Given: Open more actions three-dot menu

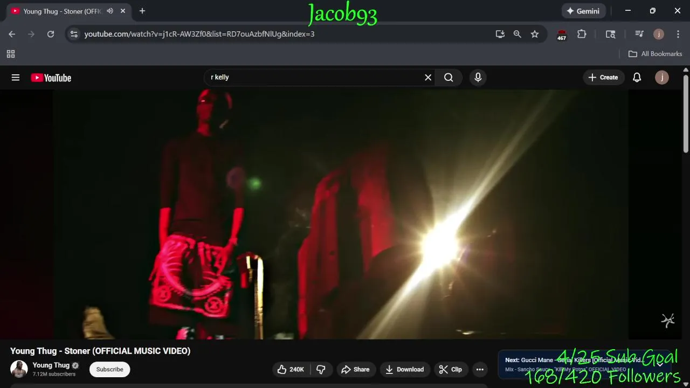Looking at the screenshot, I should click(x=480, y=369).
